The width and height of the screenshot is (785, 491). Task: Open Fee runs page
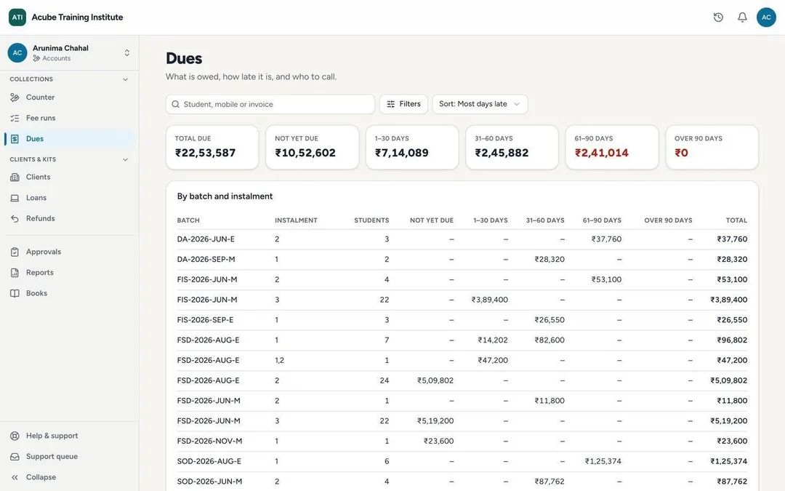pos(69,119)
